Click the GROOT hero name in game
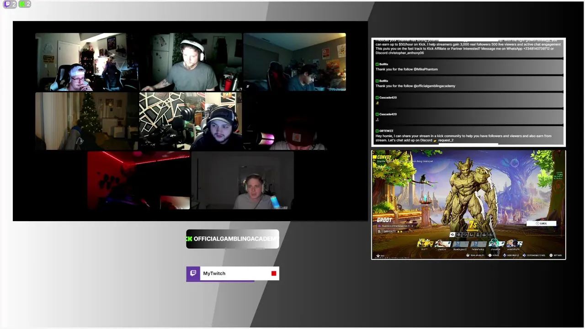Viewport: 585px width, 329px height. (384, 220)
